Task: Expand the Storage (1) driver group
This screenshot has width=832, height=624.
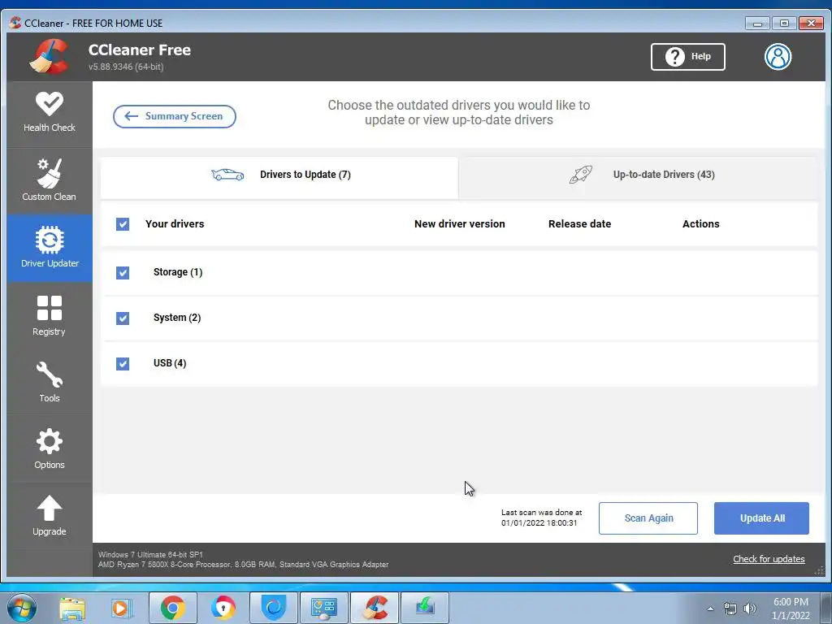Action: 178,272
